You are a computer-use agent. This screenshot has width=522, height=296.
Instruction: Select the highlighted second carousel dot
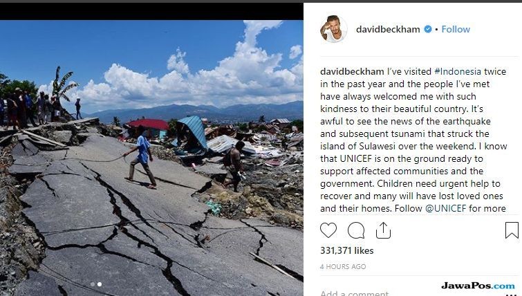[99, 284]
